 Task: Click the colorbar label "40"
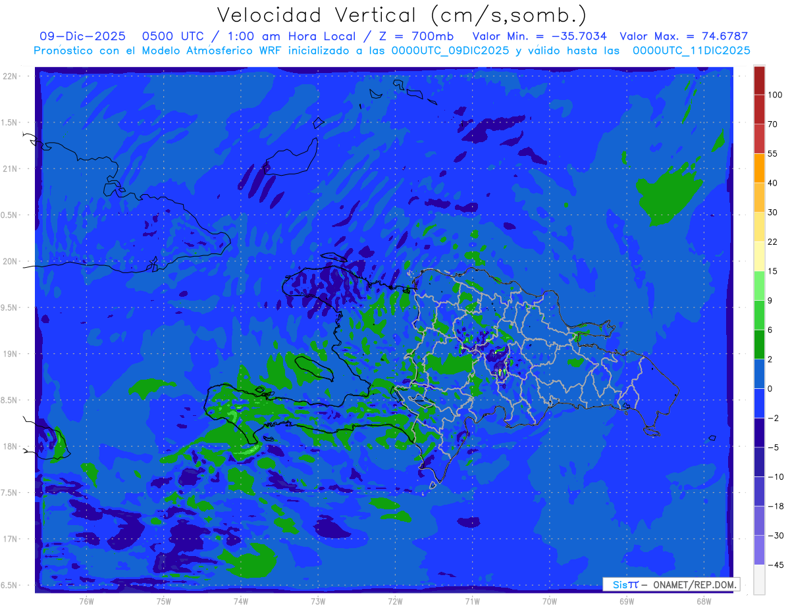pos(773,183)
